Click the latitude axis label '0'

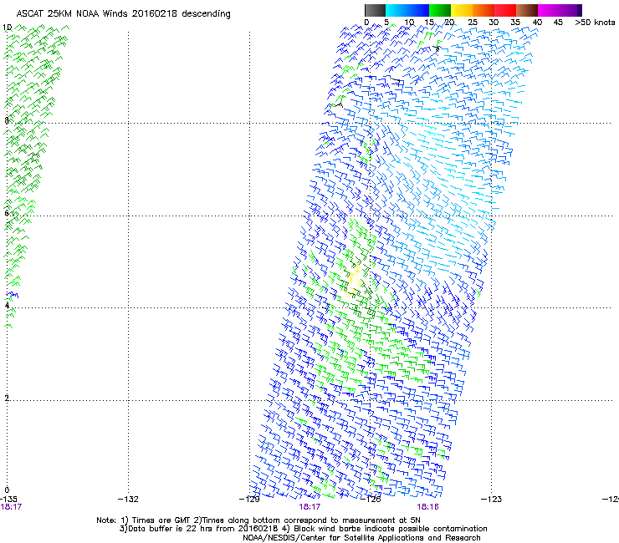tap(7, 490)
